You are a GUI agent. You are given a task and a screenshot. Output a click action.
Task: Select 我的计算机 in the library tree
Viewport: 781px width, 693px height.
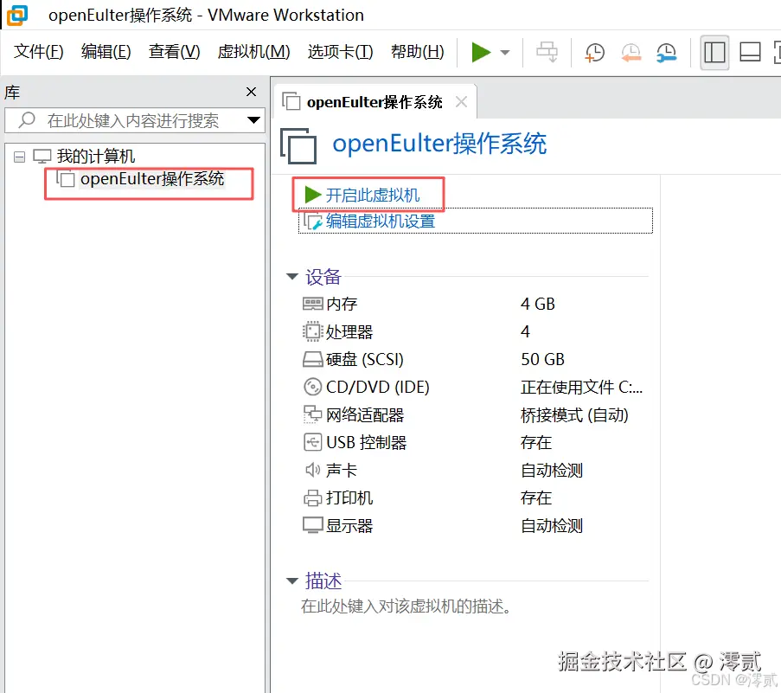tap(96, 157)
